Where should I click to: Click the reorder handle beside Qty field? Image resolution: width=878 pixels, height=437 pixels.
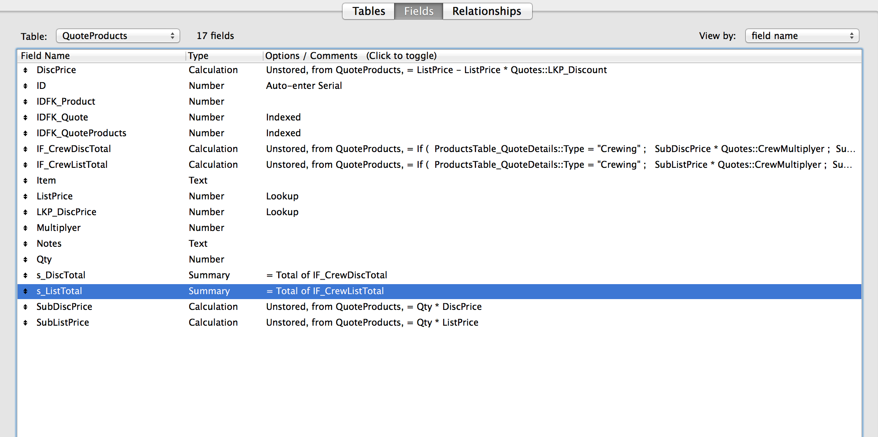point(25,260)
